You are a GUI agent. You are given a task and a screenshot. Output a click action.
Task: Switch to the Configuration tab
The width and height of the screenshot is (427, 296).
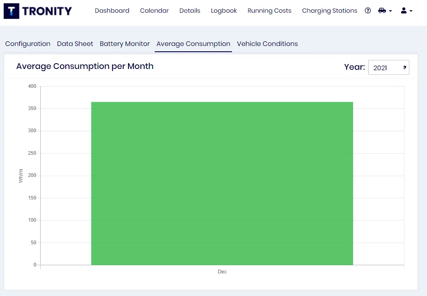[x=28, y=44]
